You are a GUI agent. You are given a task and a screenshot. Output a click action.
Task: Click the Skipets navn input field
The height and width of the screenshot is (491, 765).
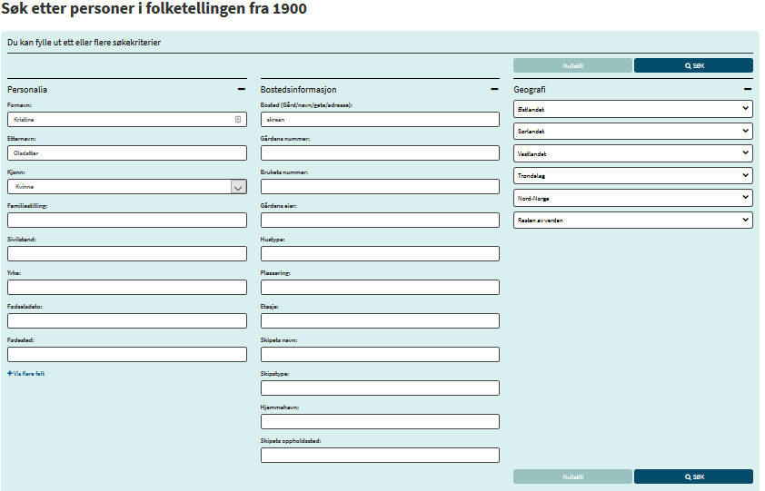pyautogui.click(x=380, y=354)
